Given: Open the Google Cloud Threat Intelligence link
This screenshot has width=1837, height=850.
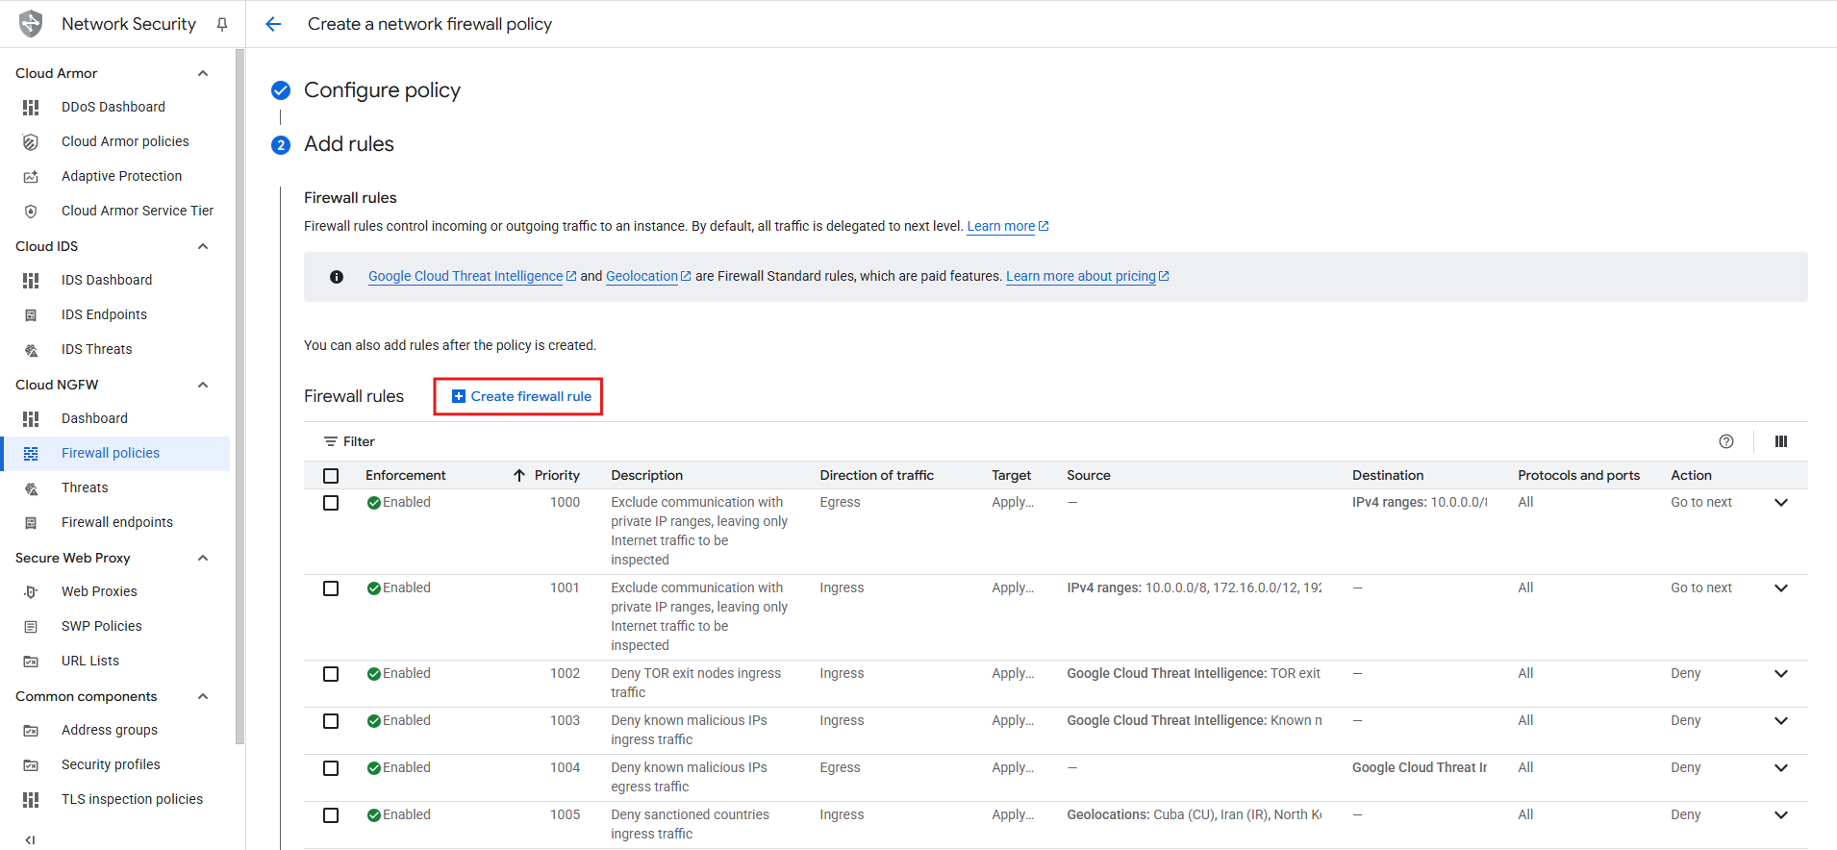Looking at the screenshot, I should point(466,276).
